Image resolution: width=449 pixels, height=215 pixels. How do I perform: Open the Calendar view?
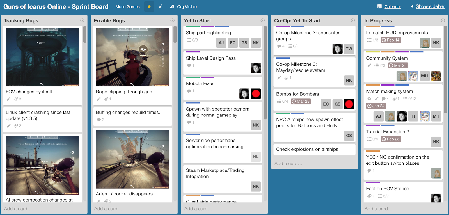pos(393,7)
